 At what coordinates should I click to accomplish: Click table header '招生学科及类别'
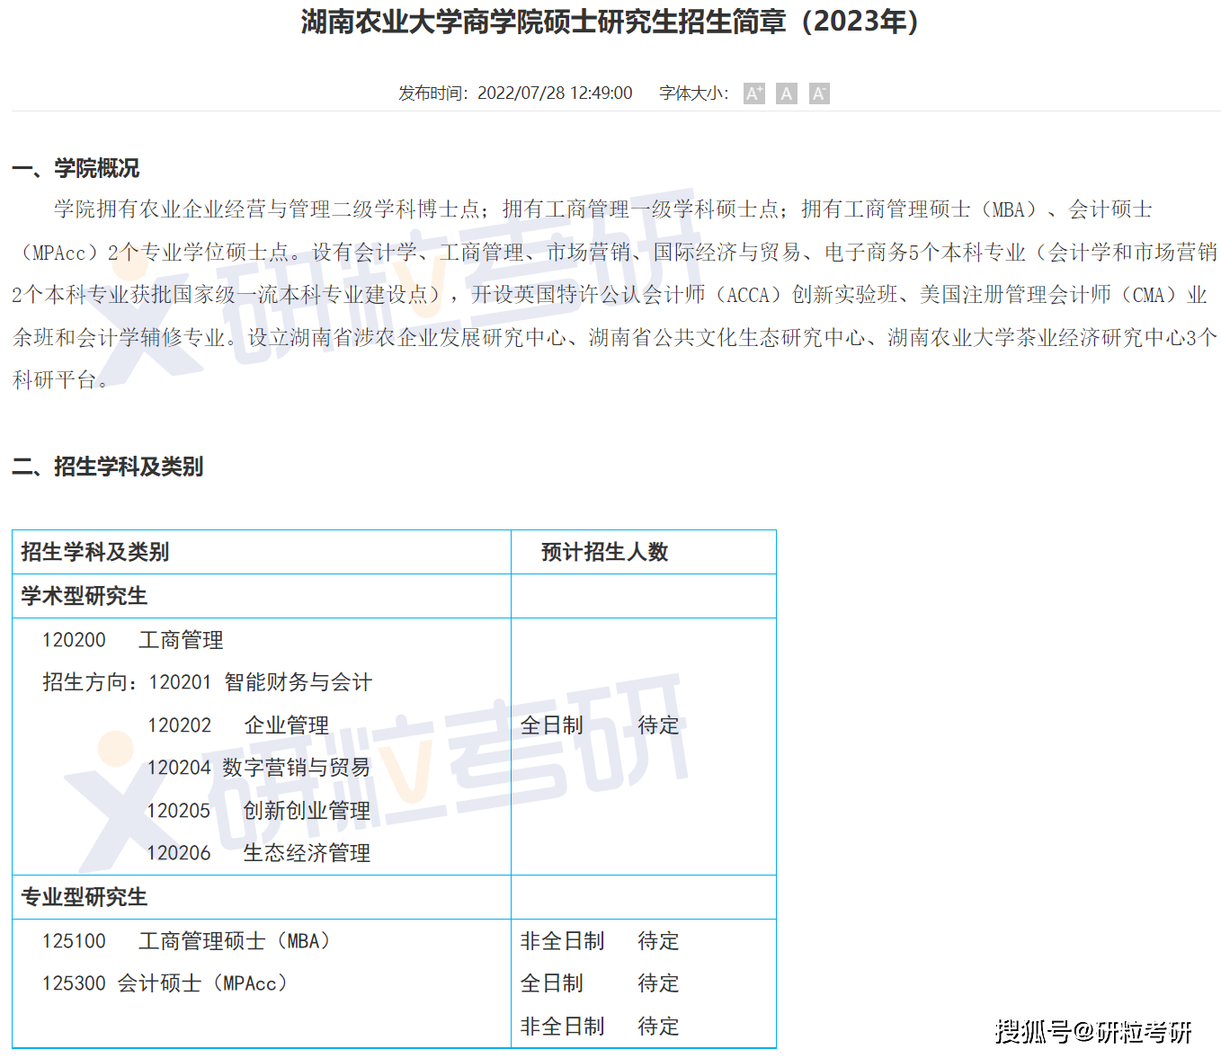click(x=95, y=552)
